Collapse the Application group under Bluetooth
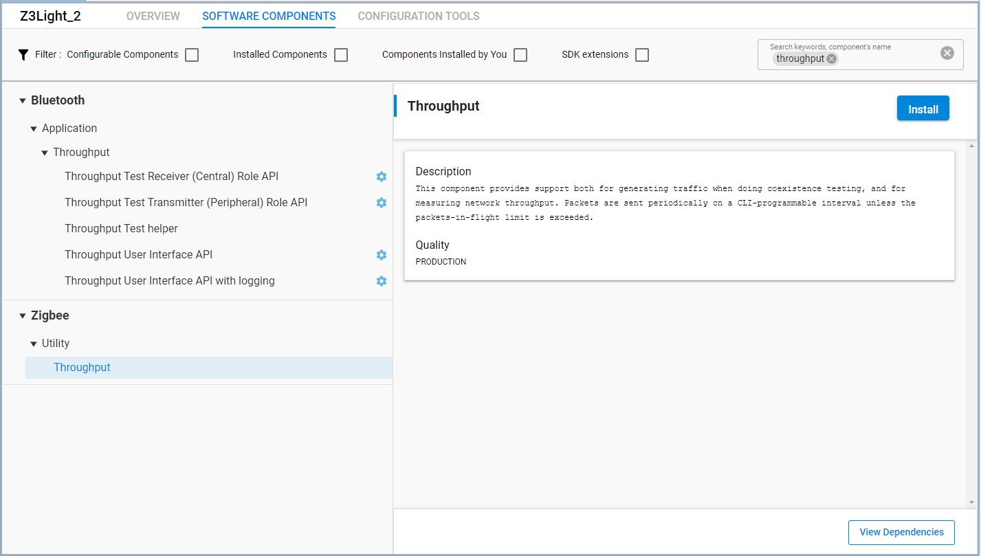This screenshot has width=981, height=556. pyautogui.click(x=33, y=129)
